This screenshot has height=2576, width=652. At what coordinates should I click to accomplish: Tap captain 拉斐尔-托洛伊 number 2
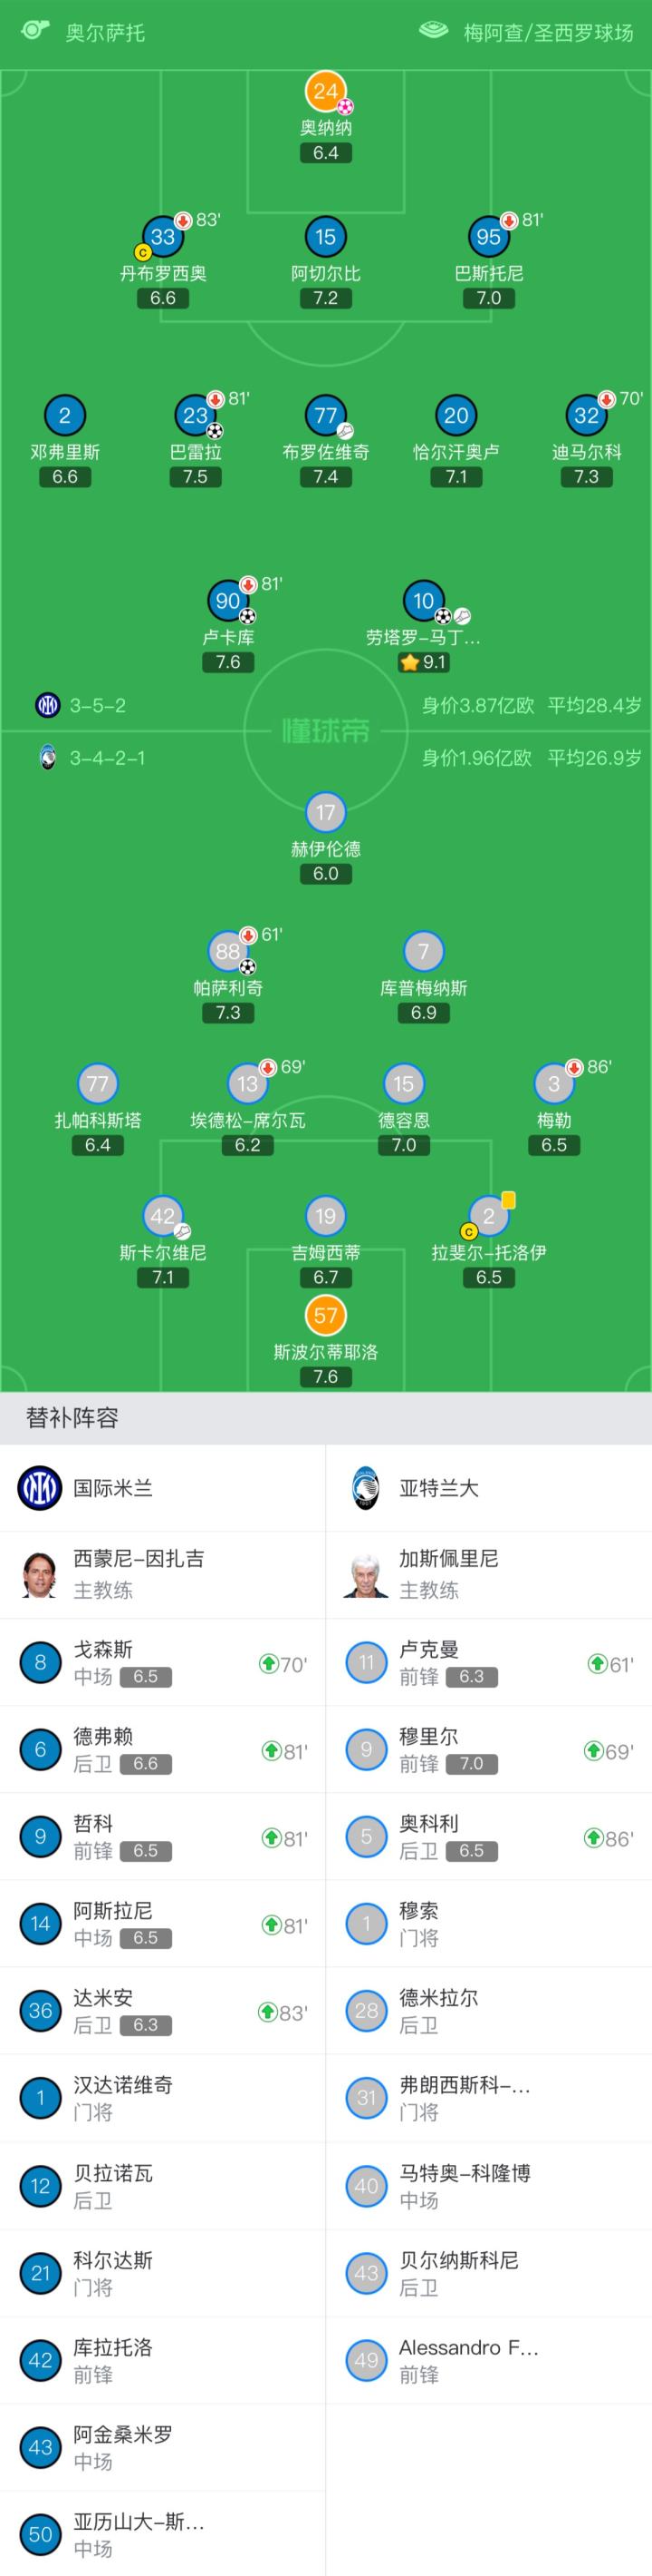pos(488,1217)
